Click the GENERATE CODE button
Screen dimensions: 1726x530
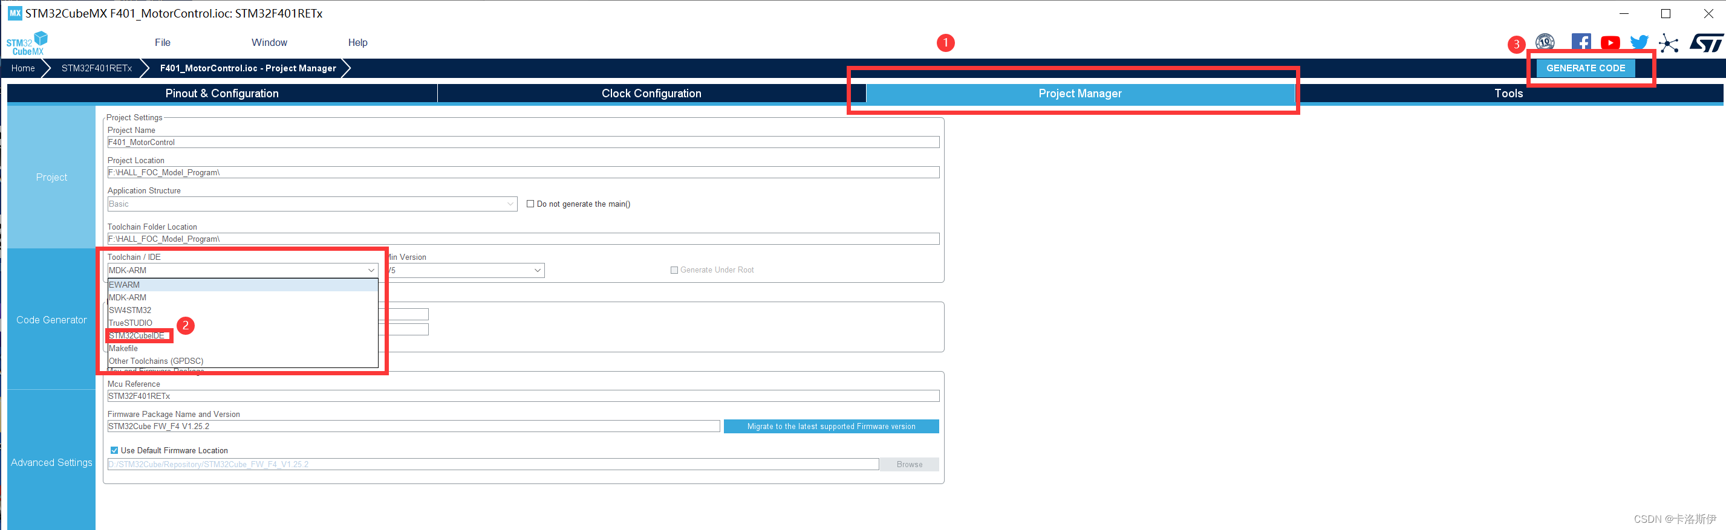(1585, 68)
